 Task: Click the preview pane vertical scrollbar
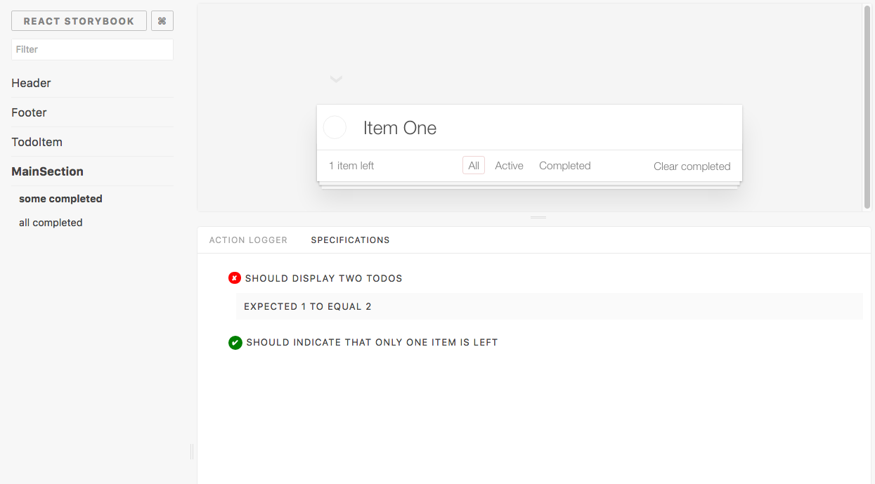point(867,107)
